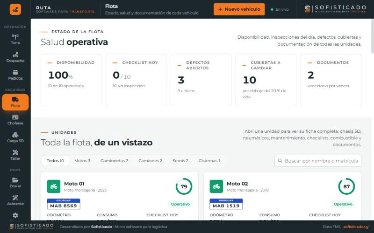This screenshot has height=233, width=374.
Task: Click the MAB 8569 license plate
Action: pyautogui.click(x=64, y=204)
